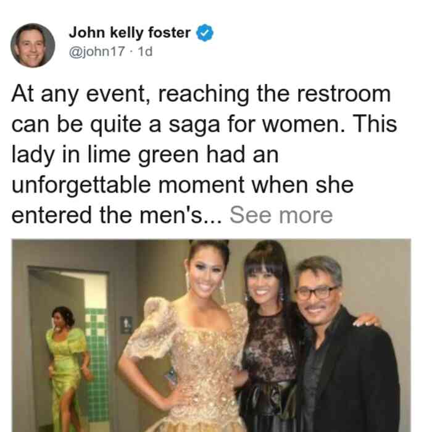Open the John kelly foster display name
The image size is (432, 432).
[130, 33]
